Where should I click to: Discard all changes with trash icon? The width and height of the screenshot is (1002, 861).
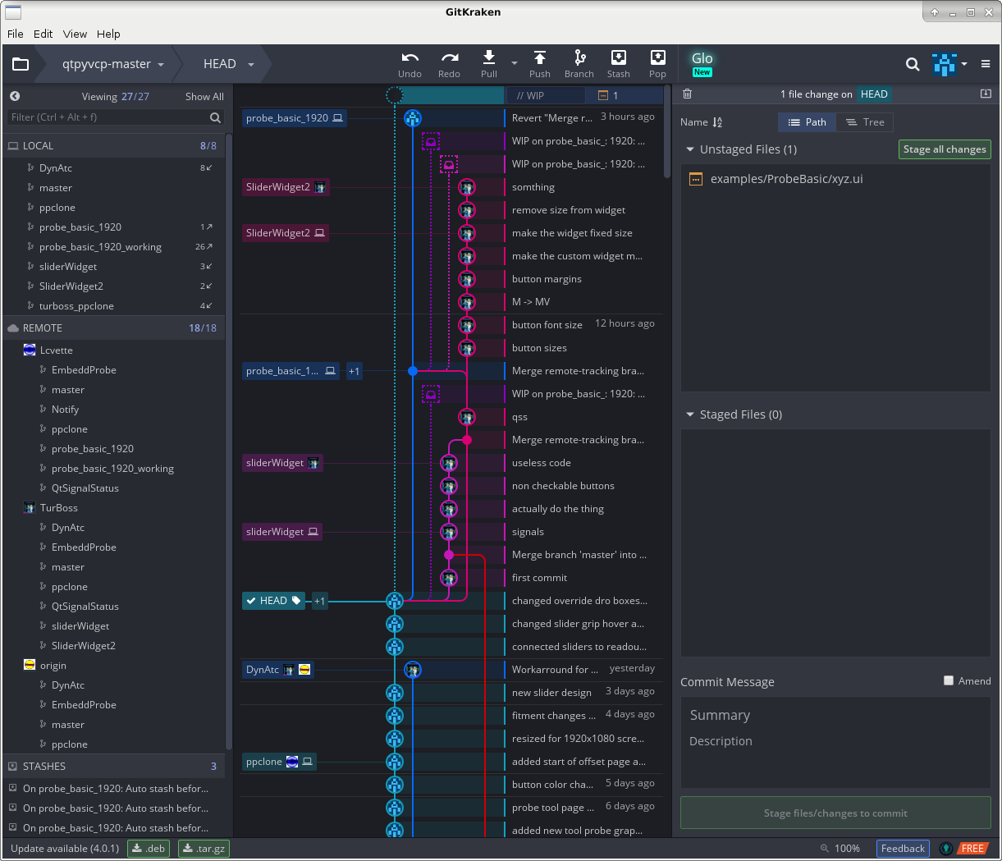point(688,94)
